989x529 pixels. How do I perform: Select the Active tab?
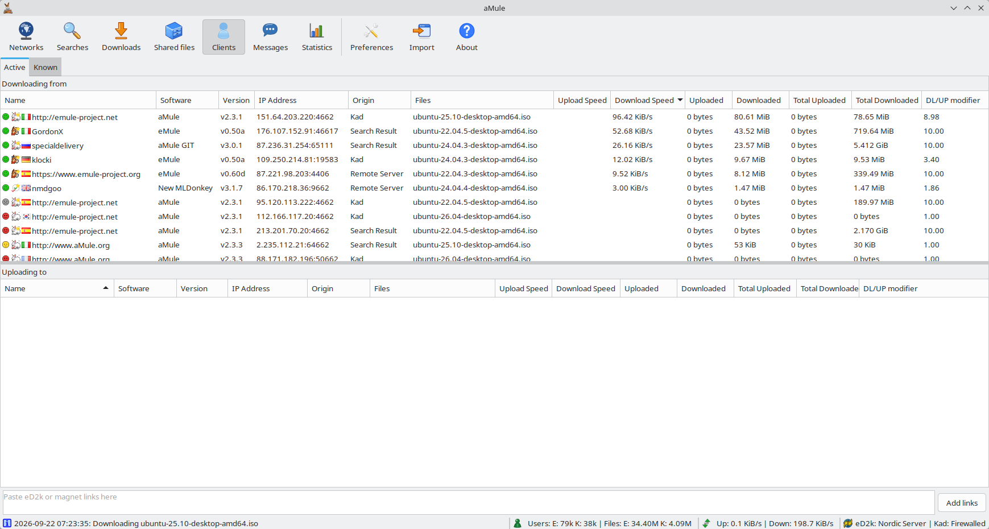[15, 67]
